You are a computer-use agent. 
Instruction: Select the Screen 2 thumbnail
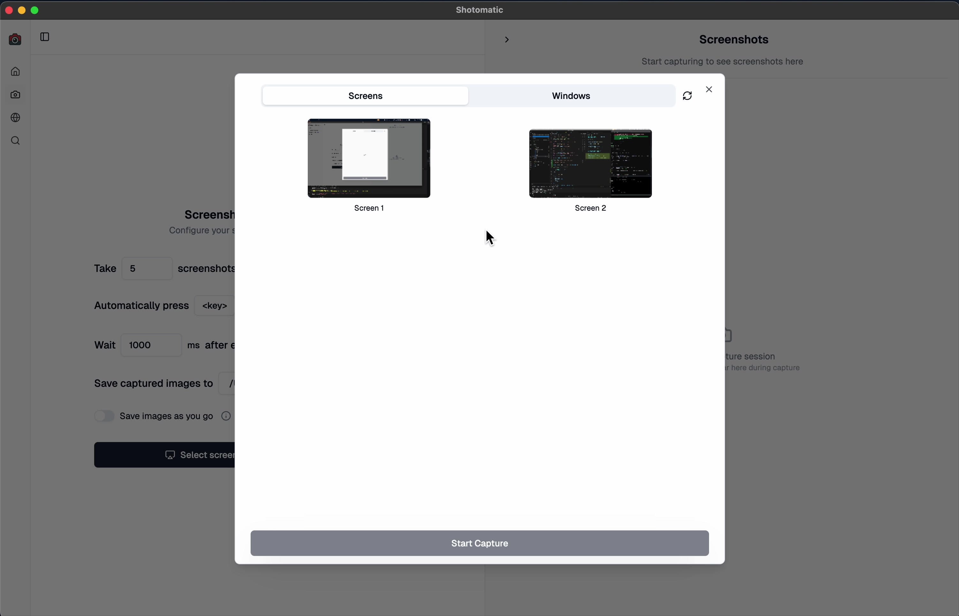coord(590,163)
